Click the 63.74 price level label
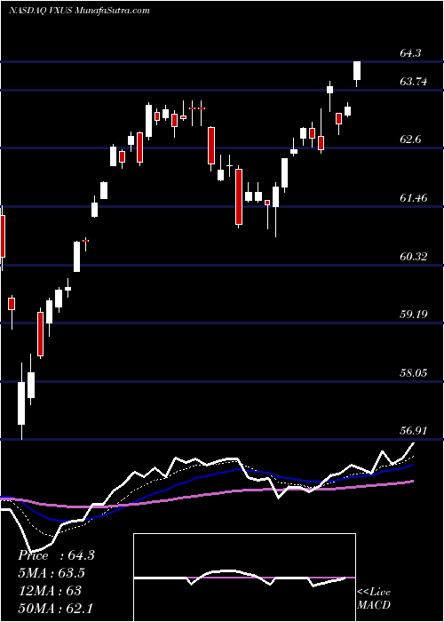 (x=415, y=82)
